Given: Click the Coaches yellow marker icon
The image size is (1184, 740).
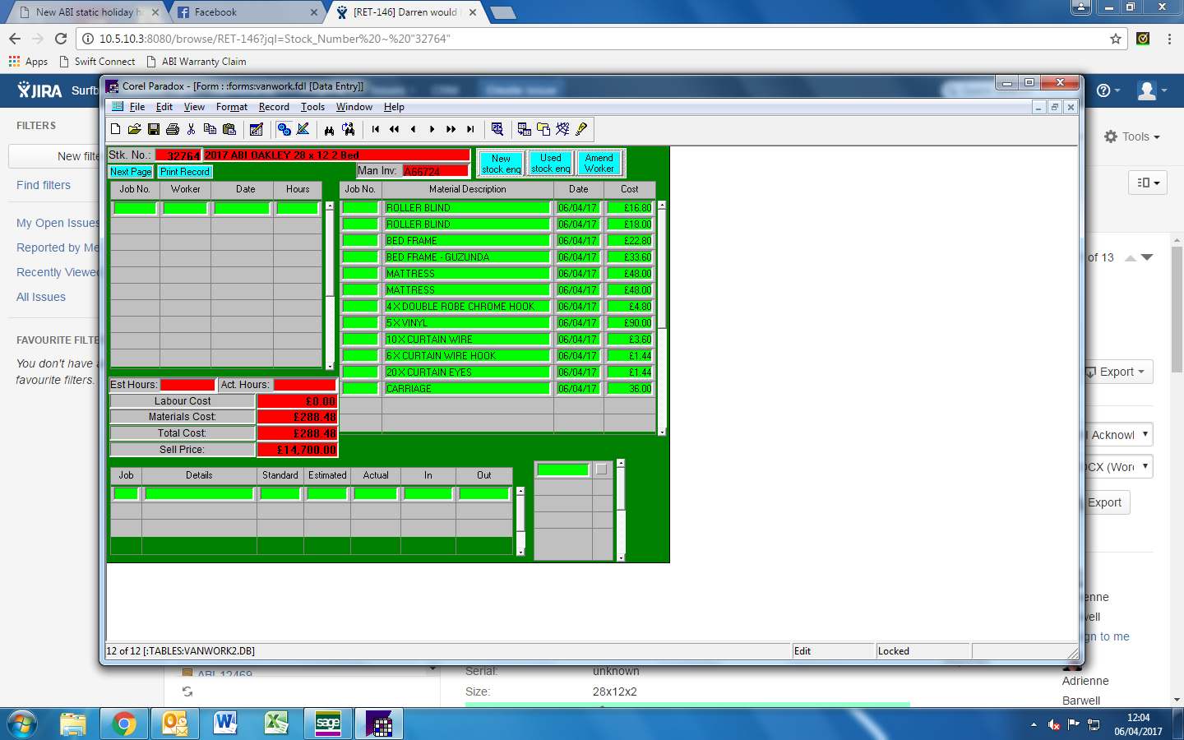Looking at the screenshot, I should [581, 129].
